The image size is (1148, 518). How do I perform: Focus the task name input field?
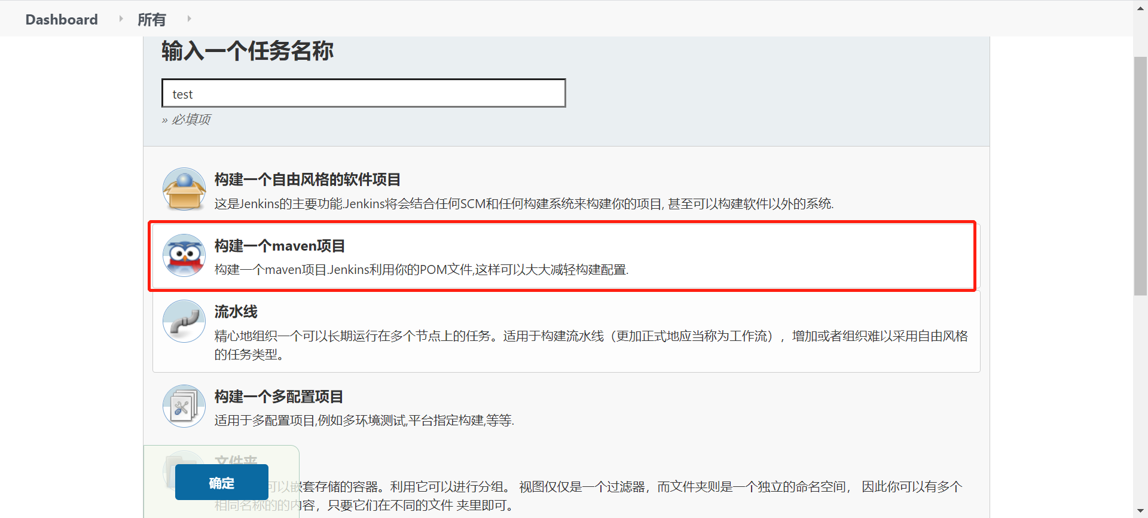[x=364, y=93]
